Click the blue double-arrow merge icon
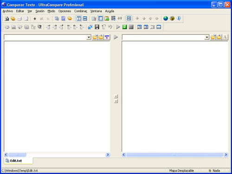The image size is (232, 174). [90, 27]
